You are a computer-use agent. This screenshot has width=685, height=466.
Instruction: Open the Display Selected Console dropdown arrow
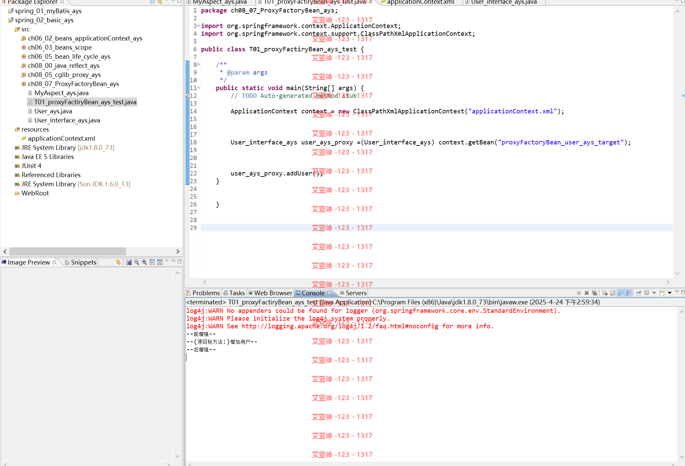click(654, 293)
